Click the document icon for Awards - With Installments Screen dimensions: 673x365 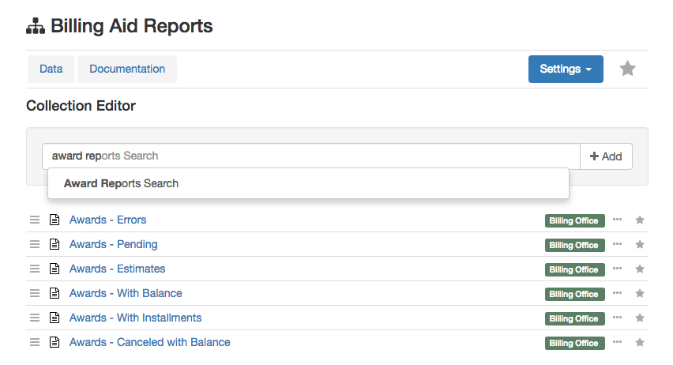click(55, 318)
